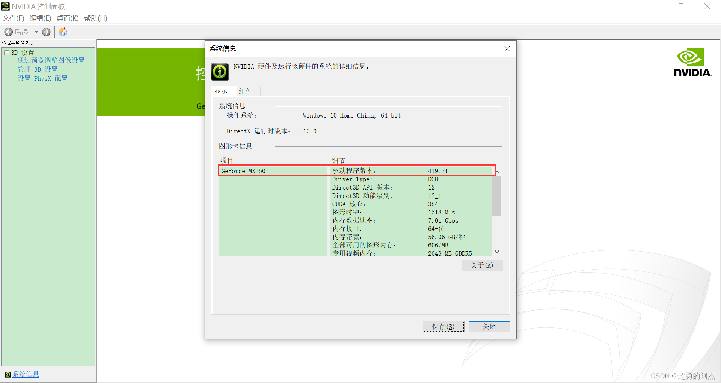
Task: Select 管理 3D 设置 in the tree
Action: (38, 69)
